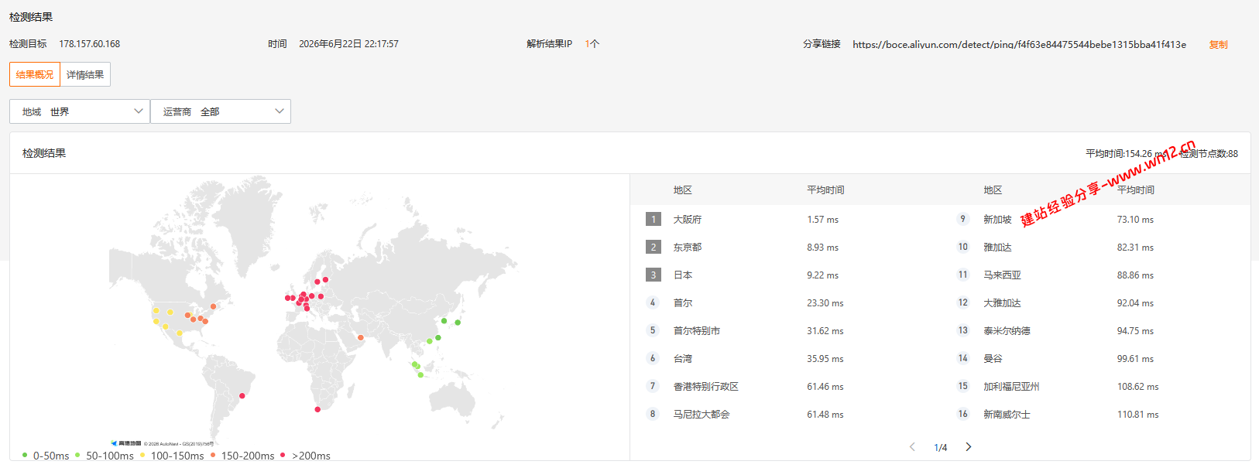Go to next results page arrow
1259x468 pixels.
point(969,447)
